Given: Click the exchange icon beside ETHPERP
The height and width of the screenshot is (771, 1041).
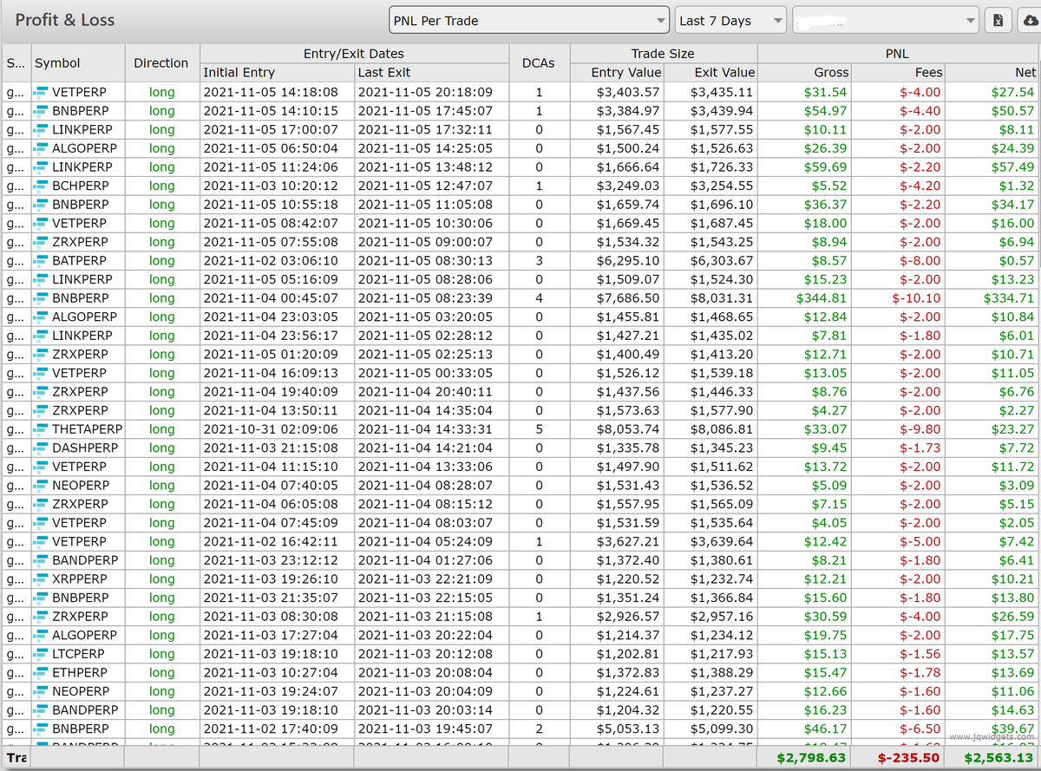Looking at the screenshot, I should [41, 673].
